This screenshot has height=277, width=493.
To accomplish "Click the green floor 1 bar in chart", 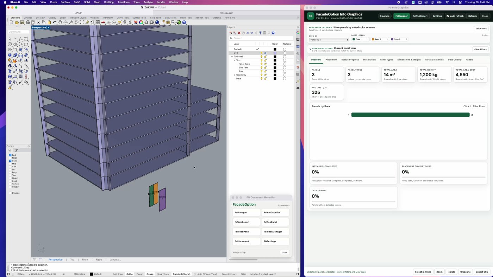I will (x=410, y=115).
